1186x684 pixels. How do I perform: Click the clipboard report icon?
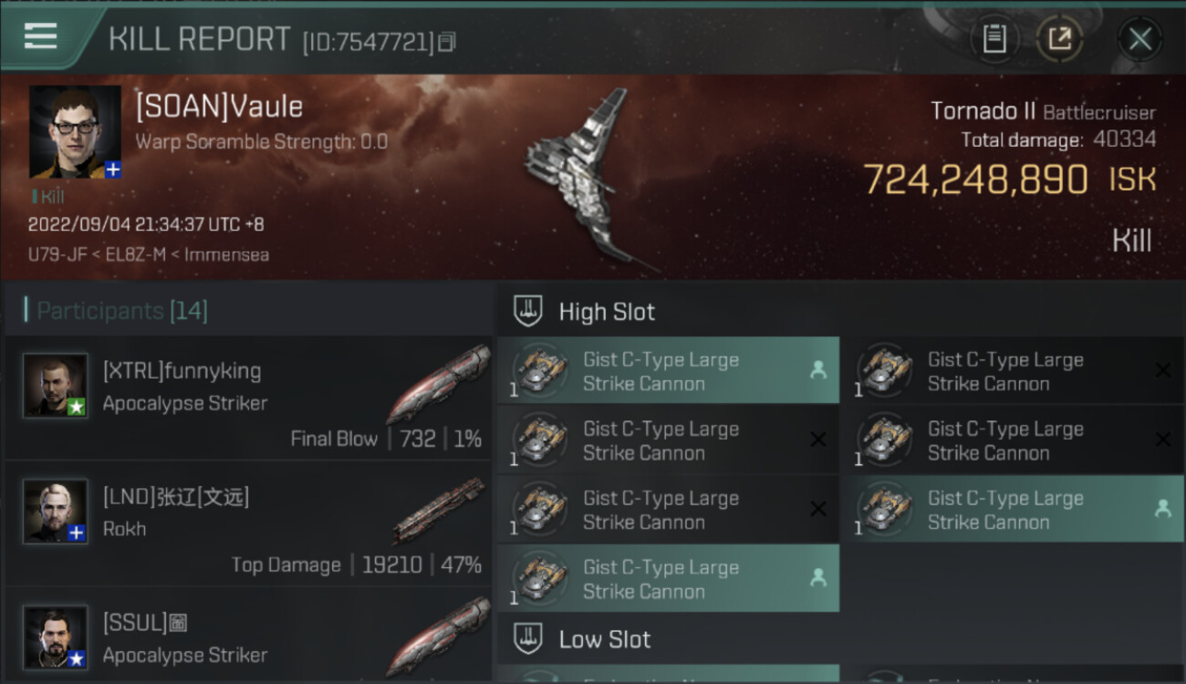point(994,39)
